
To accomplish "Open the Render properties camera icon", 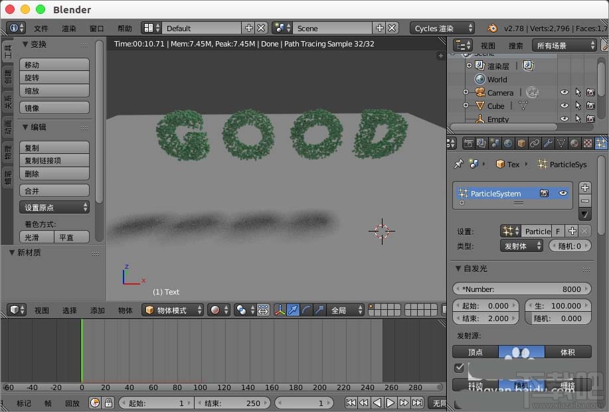I will (x=470, y=143).
